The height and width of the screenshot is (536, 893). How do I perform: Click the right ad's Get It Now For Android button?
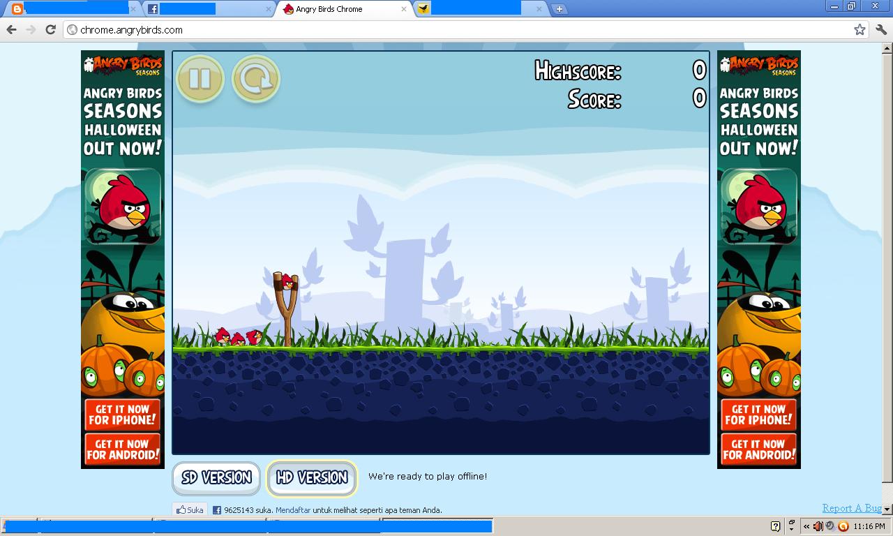coord(759,449)
